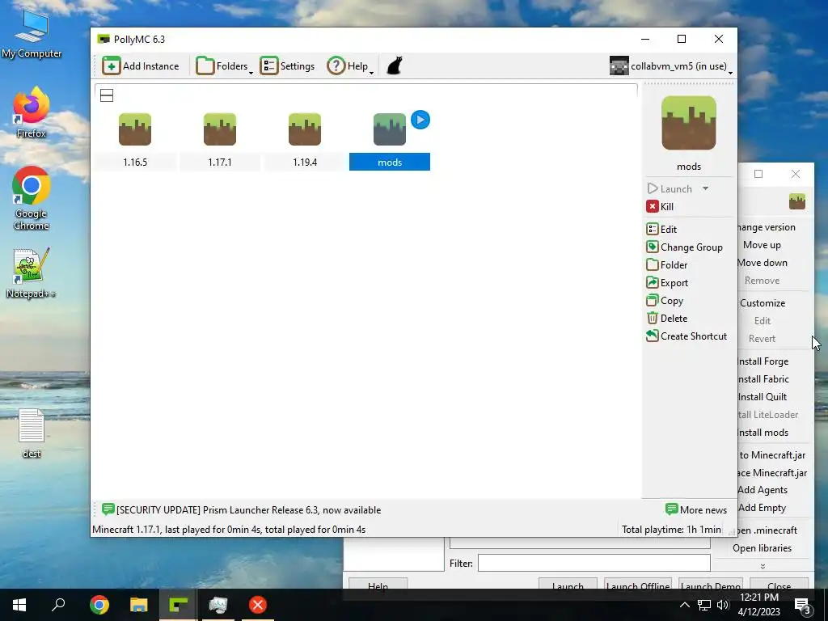Image resolution: width=828 pixels, height=621 pixels.
Task: Click Add Empty in background window
Action: pos(762,508)
